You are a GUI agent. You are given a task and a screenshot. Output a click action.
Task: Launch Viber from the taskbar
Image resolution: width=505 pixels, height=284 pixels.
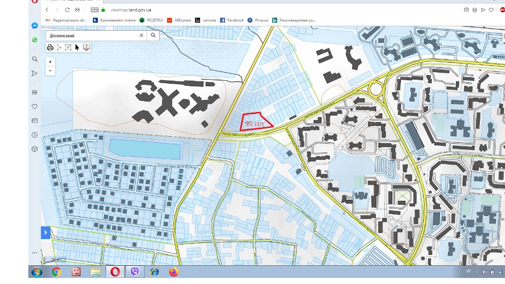[x=135, y=272]
